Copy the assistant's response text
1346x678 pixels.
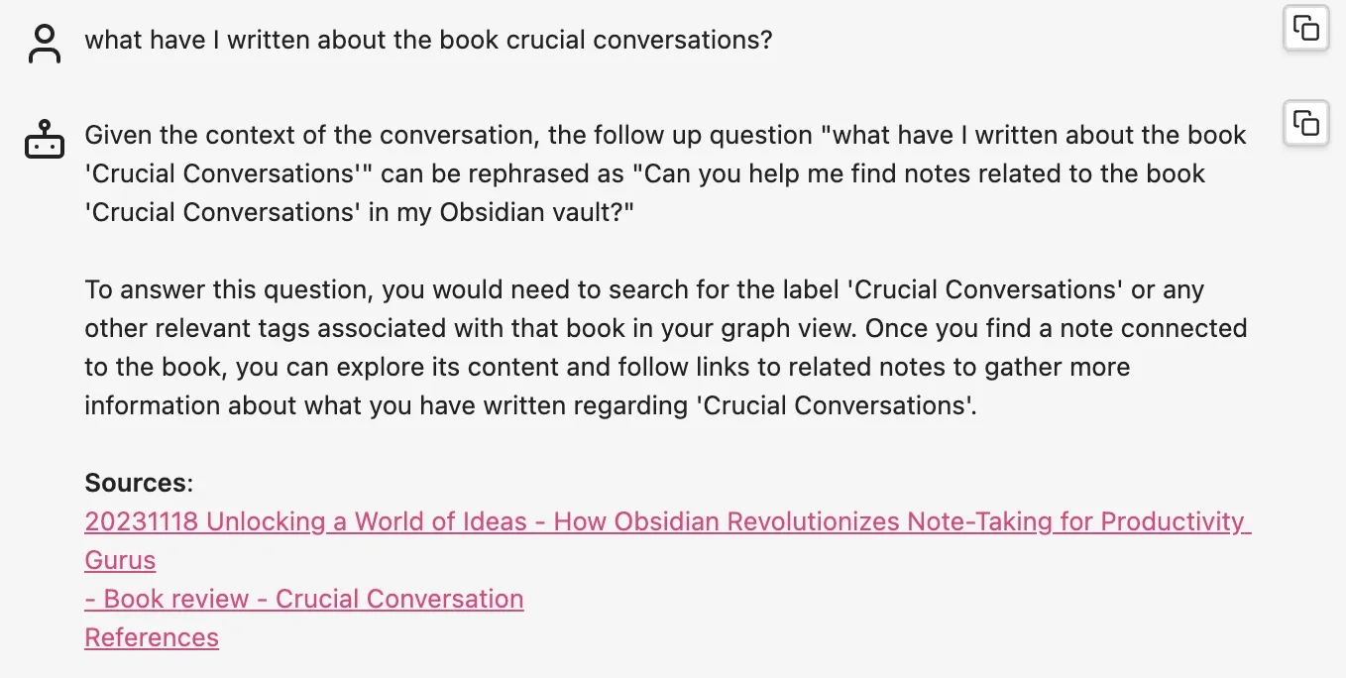point(1305,124)
